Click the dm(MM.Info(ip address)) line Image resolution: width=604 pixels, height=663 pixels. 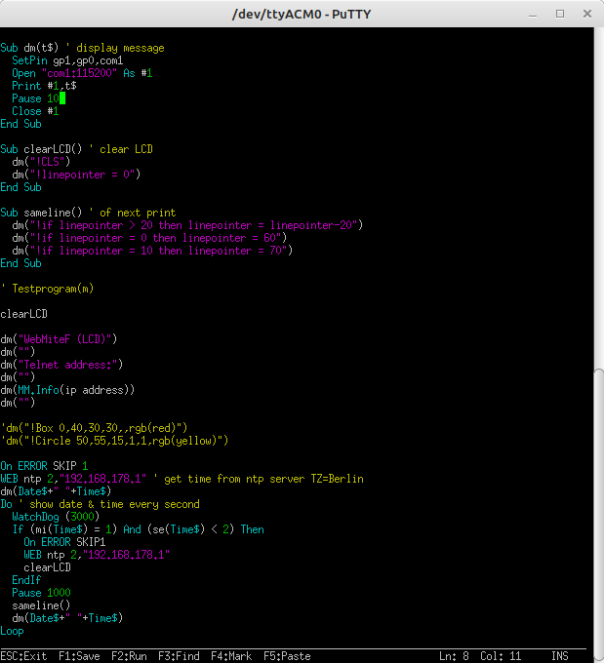[67, 390]
